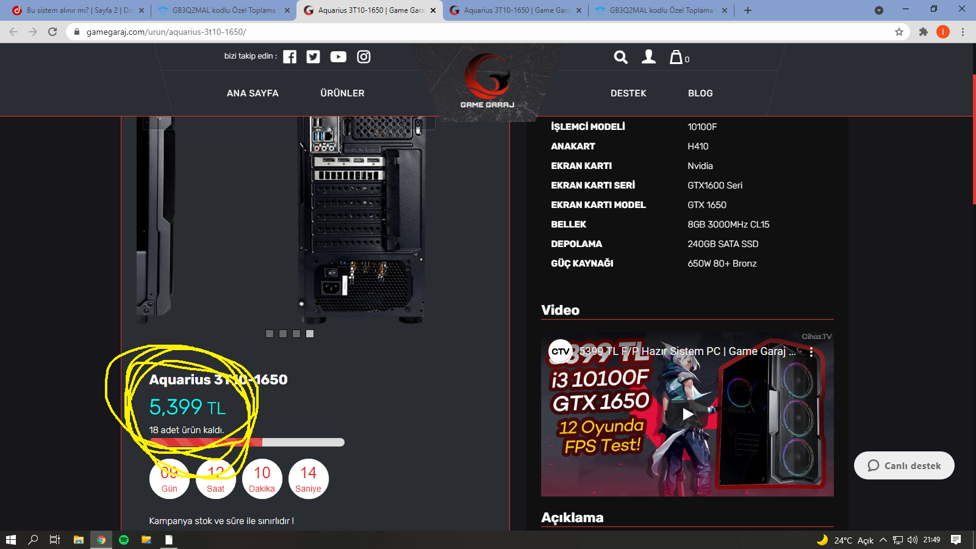Image resolution: width=976 pixels, height=549 pixels.
Task: Click the Açıklama section heading
Action: click(x=572, y=517)
